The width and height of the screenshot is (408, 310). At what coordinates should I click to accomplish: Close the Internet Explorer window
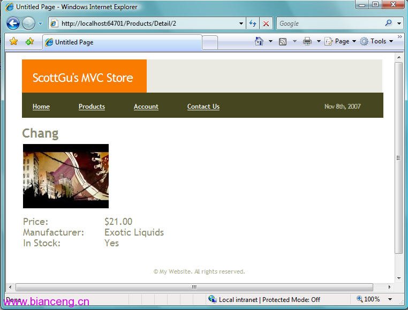393,5
